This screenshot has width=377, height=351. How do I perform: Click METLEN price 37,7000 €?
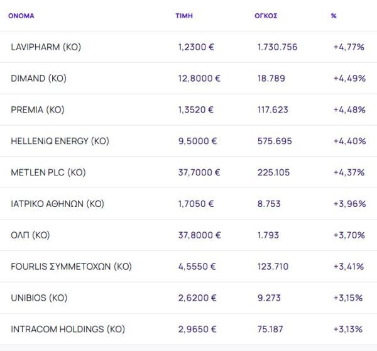pyautogui.click(x=199, y=172)
